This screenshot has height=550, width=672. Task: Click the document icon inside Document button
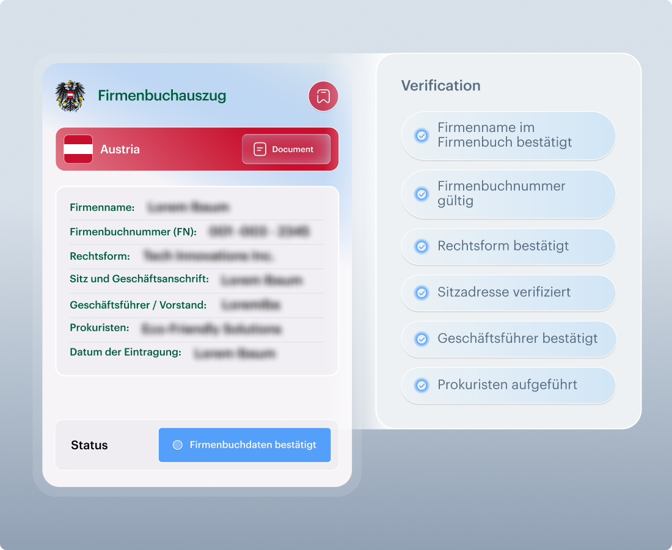(x=260, y=149)
